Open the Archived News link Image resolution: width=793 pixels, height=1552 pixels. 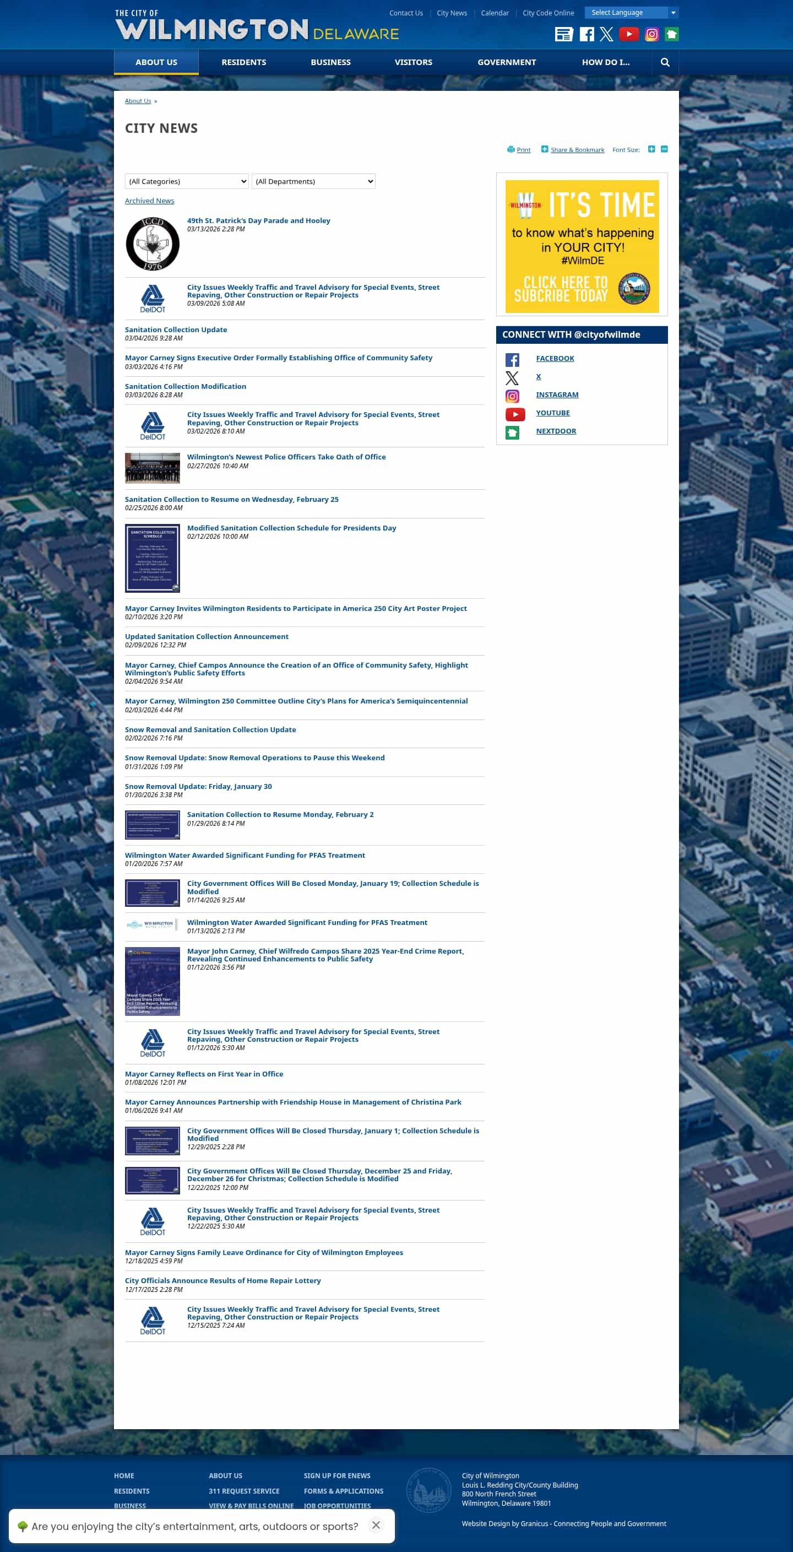tap(149, 201)
